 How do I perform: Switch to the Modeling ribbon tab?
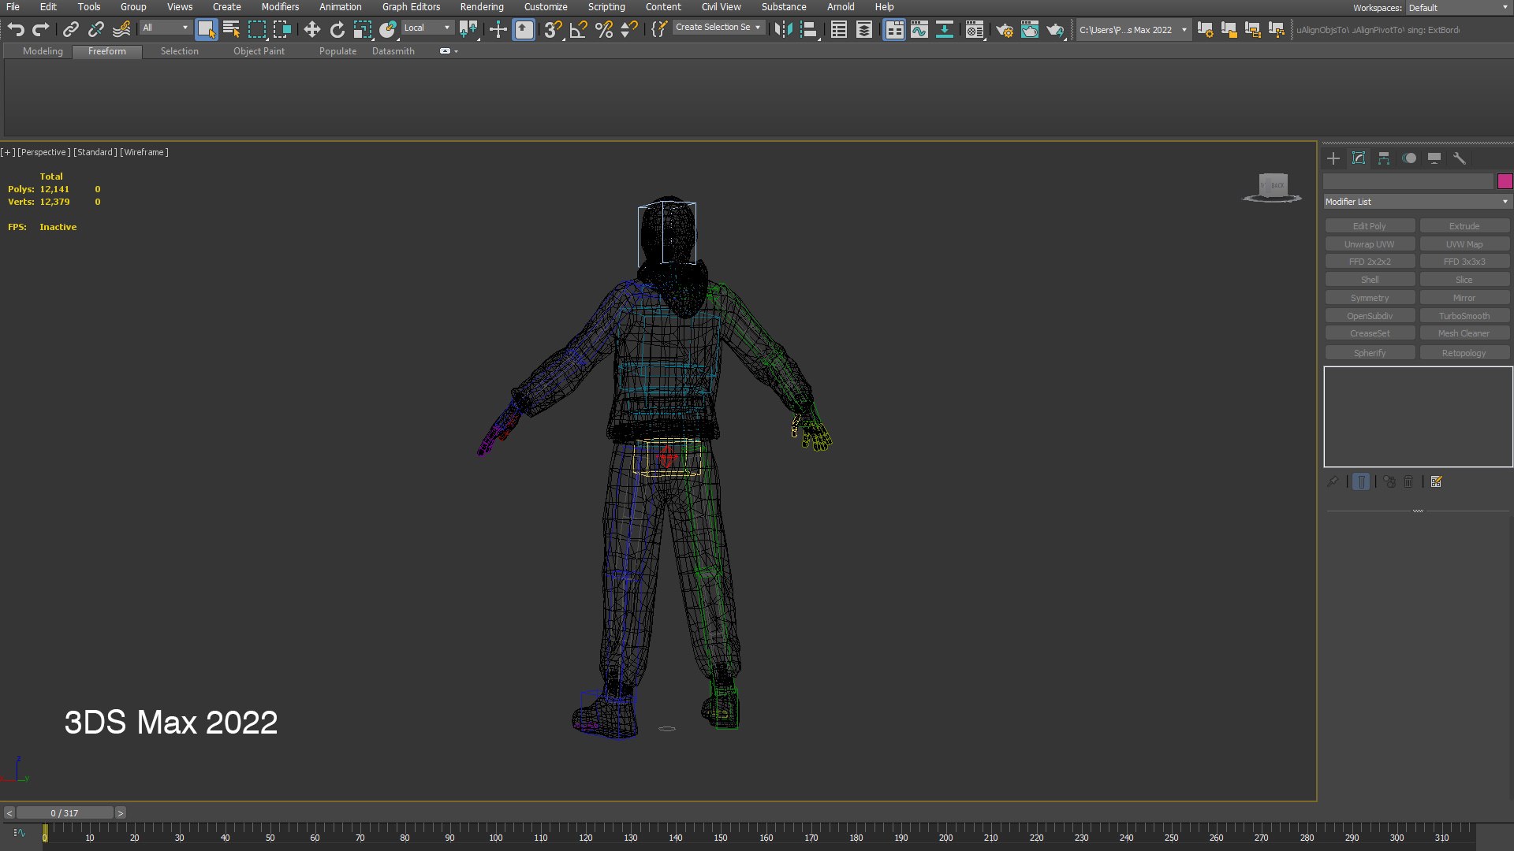43,51
